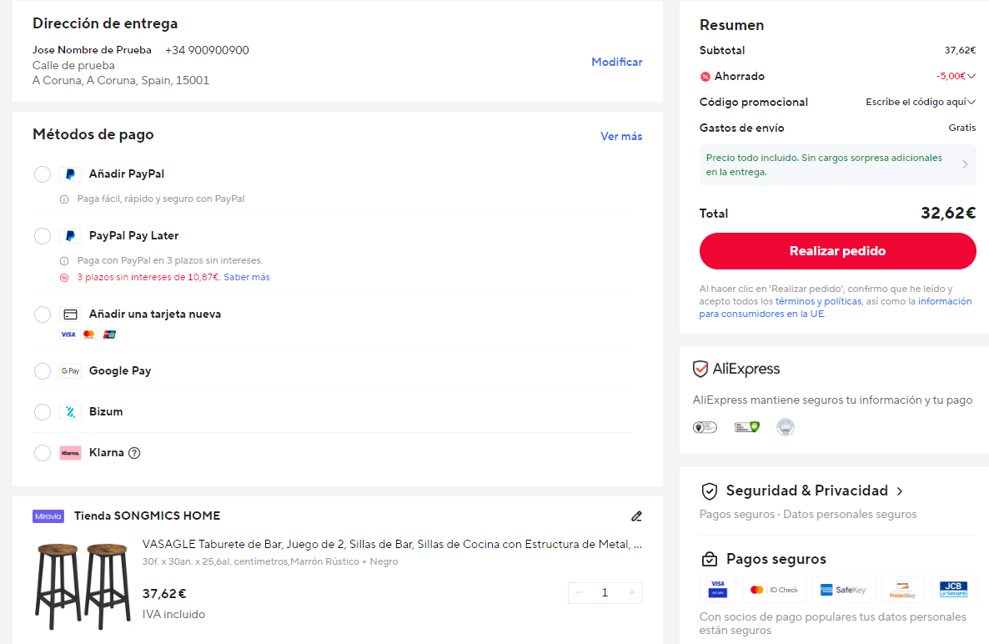Click JCB J/Secure badge
This screenshot has height=644, width=989.
tap(953, 589)
